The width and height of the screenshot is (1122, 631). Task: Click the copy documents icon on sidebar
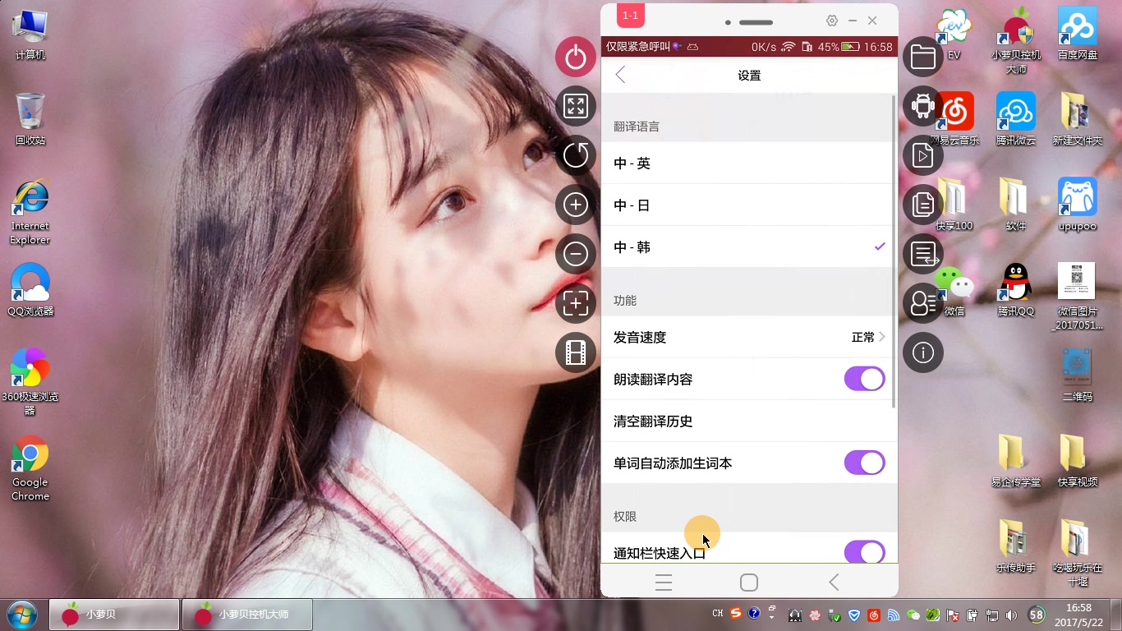tap(923, 205)
